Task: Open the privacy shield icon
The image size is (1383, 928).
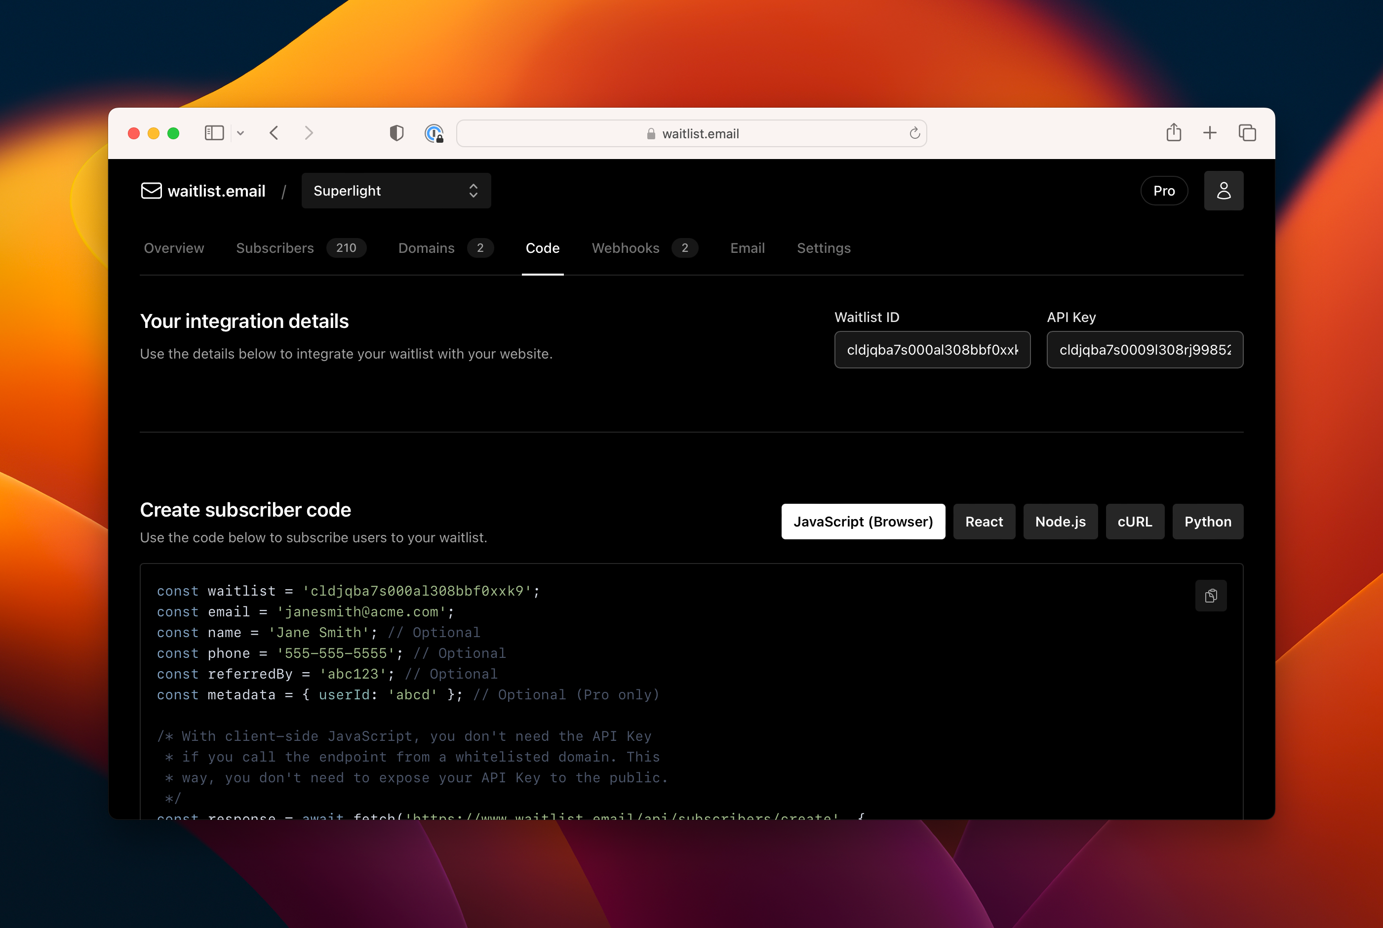Action: click(x=397, y=133)
